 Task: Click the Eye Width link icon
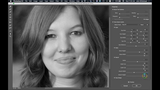pyautogui.click(x=137, y=37)
